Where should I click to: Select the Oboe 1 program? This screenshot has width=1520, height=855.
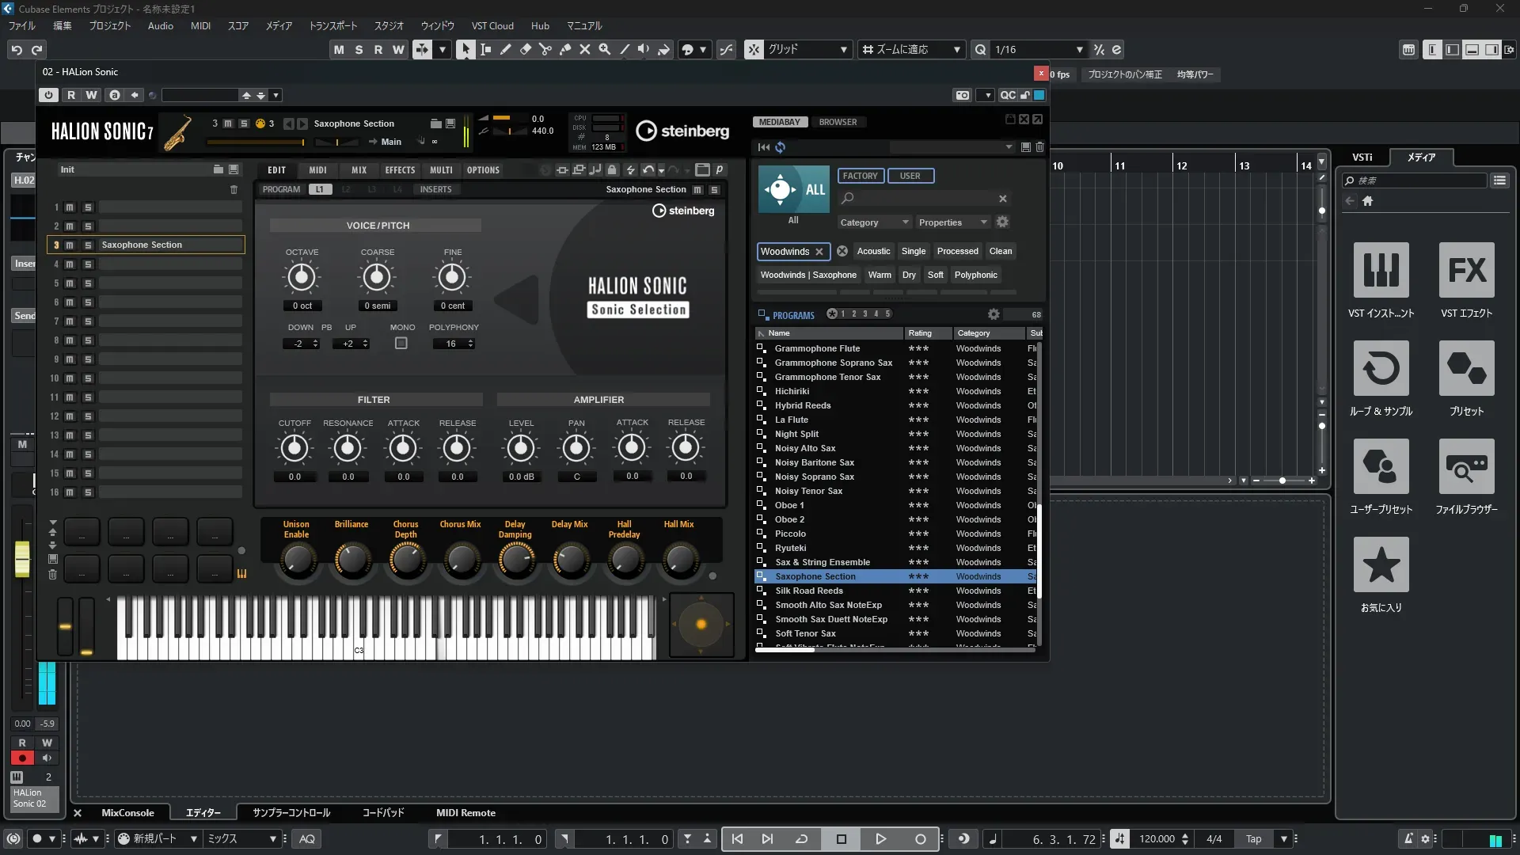coord(789,505)
